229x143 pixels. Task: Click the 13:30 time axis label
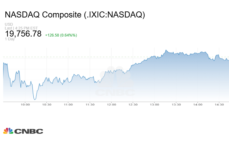pyautogui.click(x=176, y=105)
